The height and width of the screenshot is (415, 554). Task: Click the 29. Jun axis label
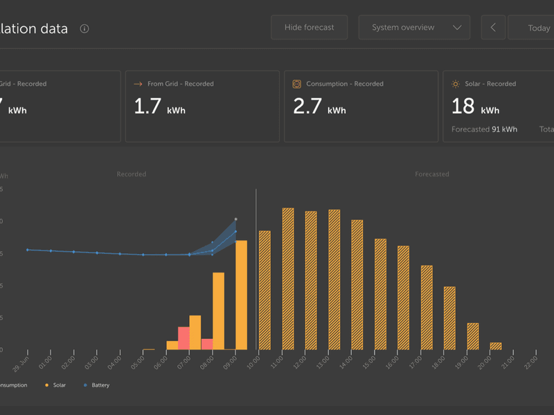click(21, 365)
